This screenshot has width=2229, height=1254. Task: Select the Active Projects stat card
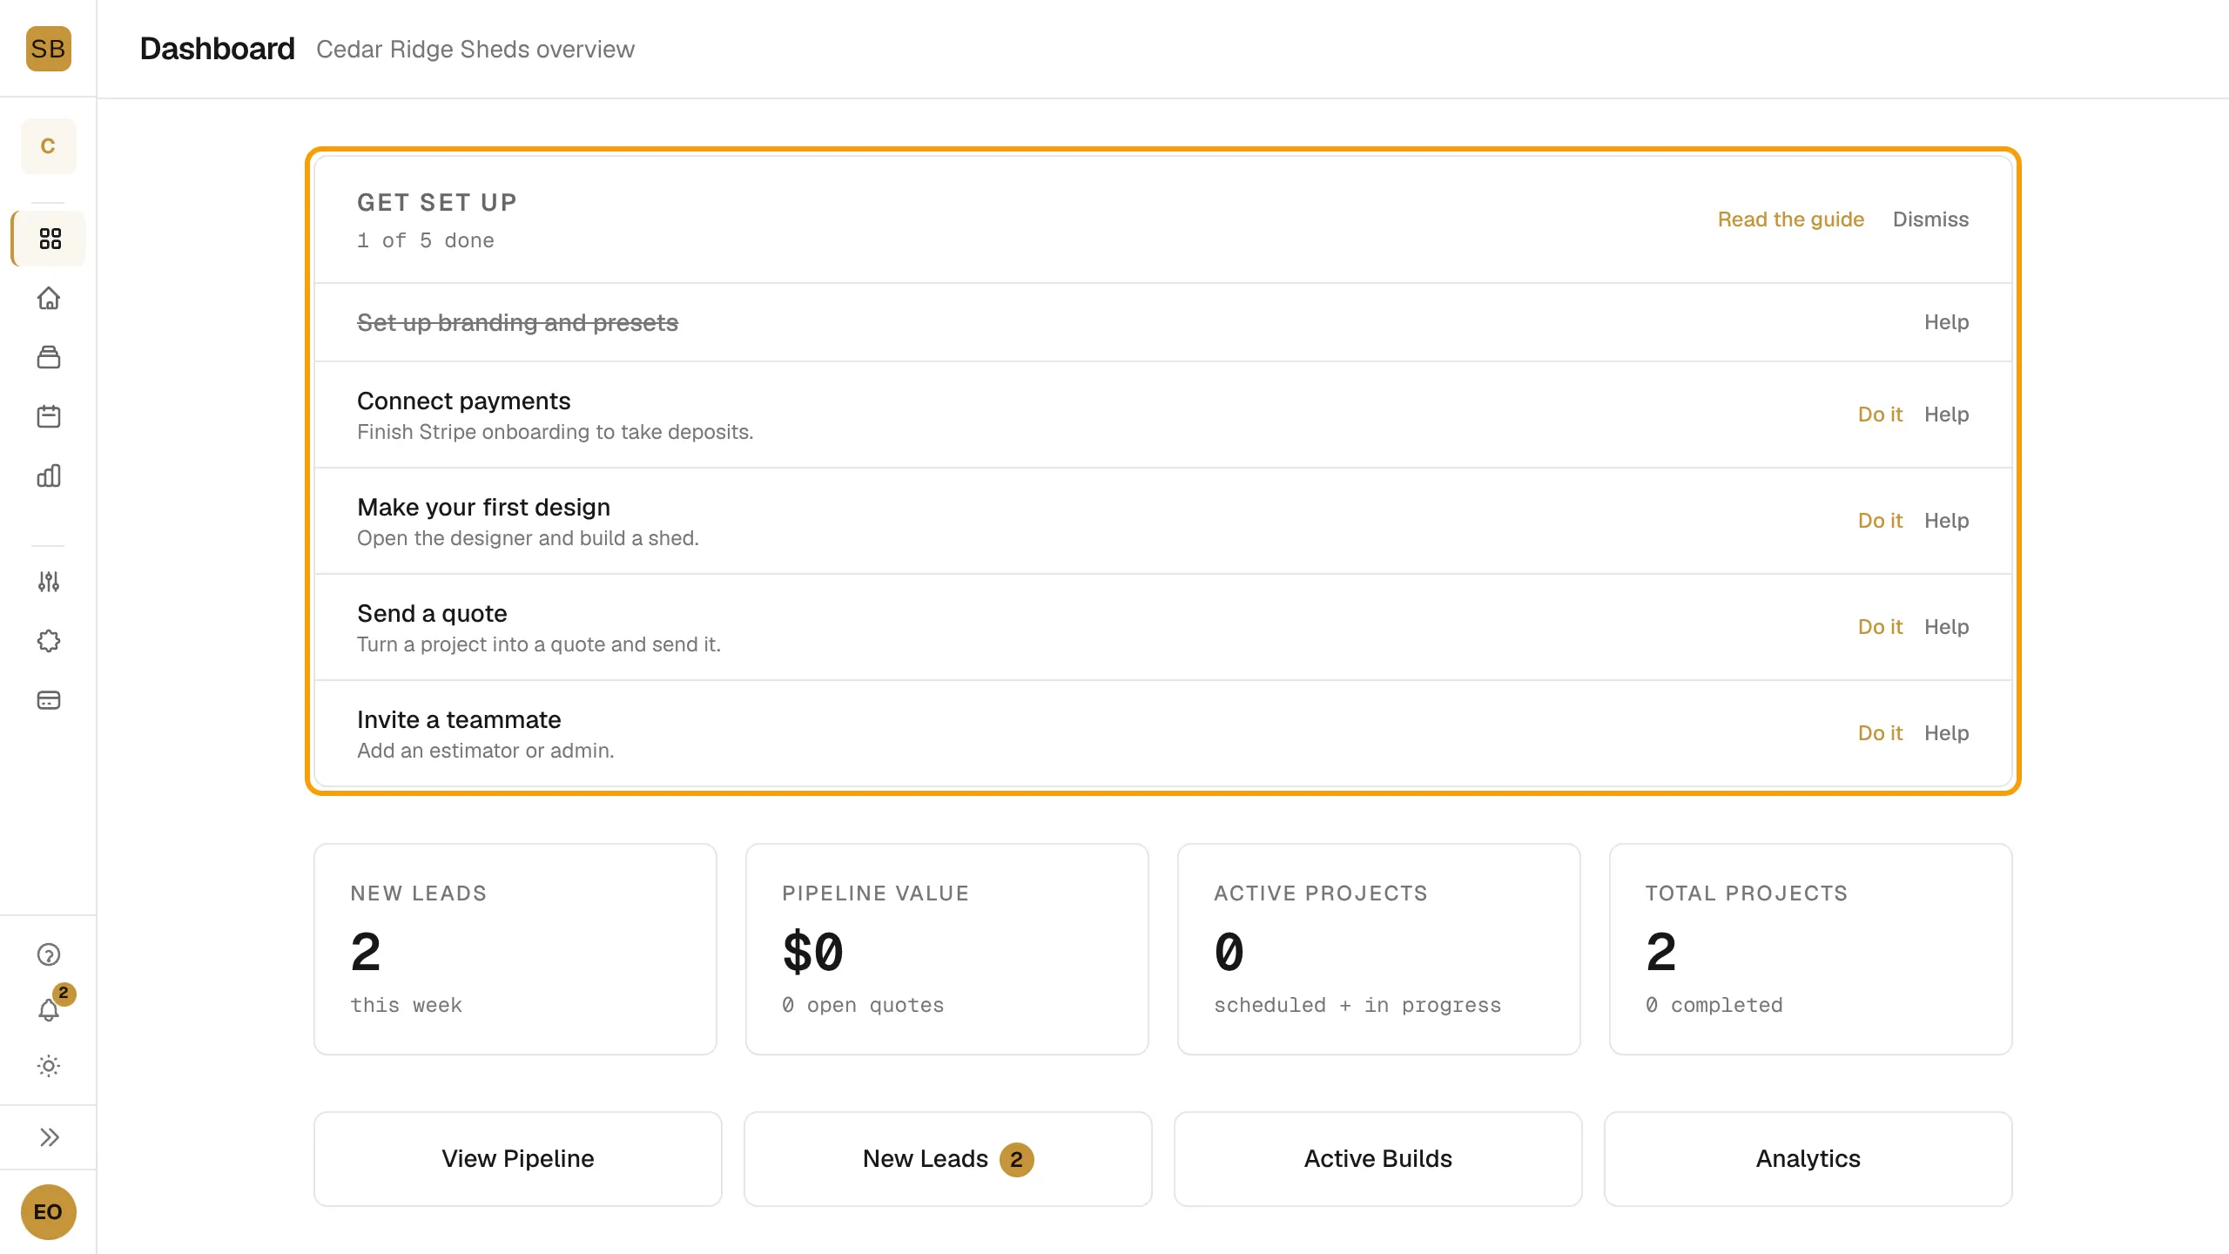point(1379,949)
